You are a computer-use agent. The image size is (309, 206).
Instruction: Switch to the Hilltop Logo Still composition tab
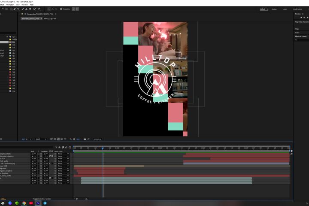click(x=50, y=18)
